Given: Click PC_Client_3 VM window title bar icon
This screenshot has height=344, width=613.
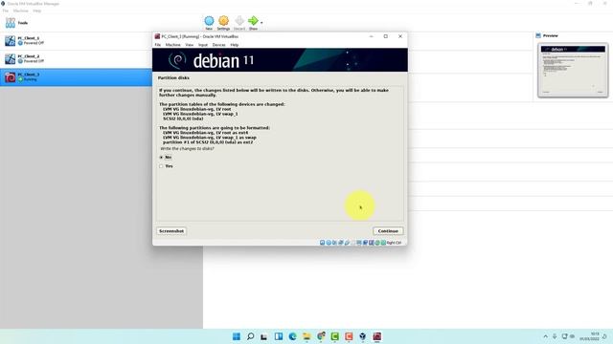Looking at the screenshot, I should coord(157,36).
